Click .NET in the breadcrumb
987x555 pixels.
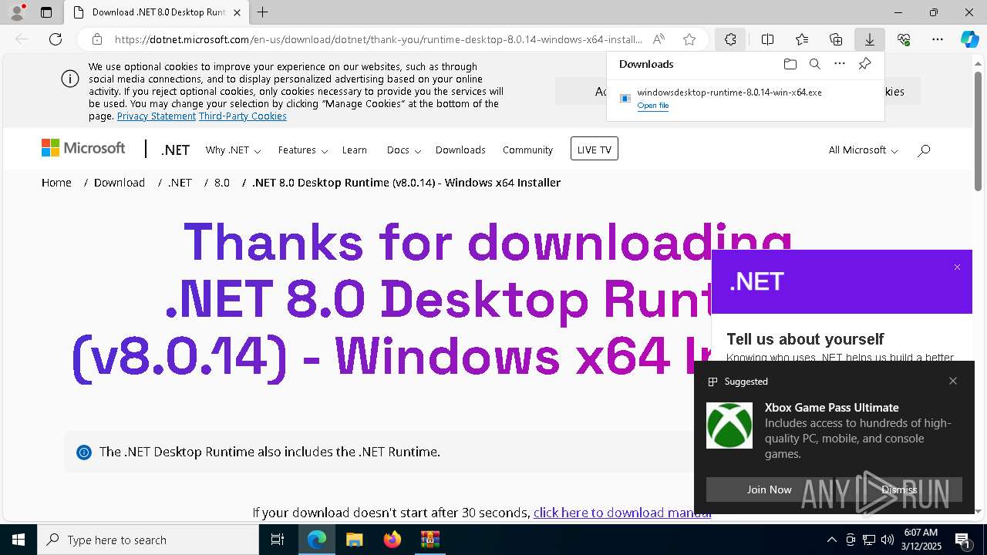[x=180, y=183]
